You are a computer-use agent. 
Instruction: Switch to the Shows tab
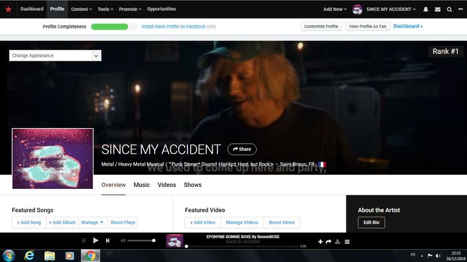click(193, 185)
